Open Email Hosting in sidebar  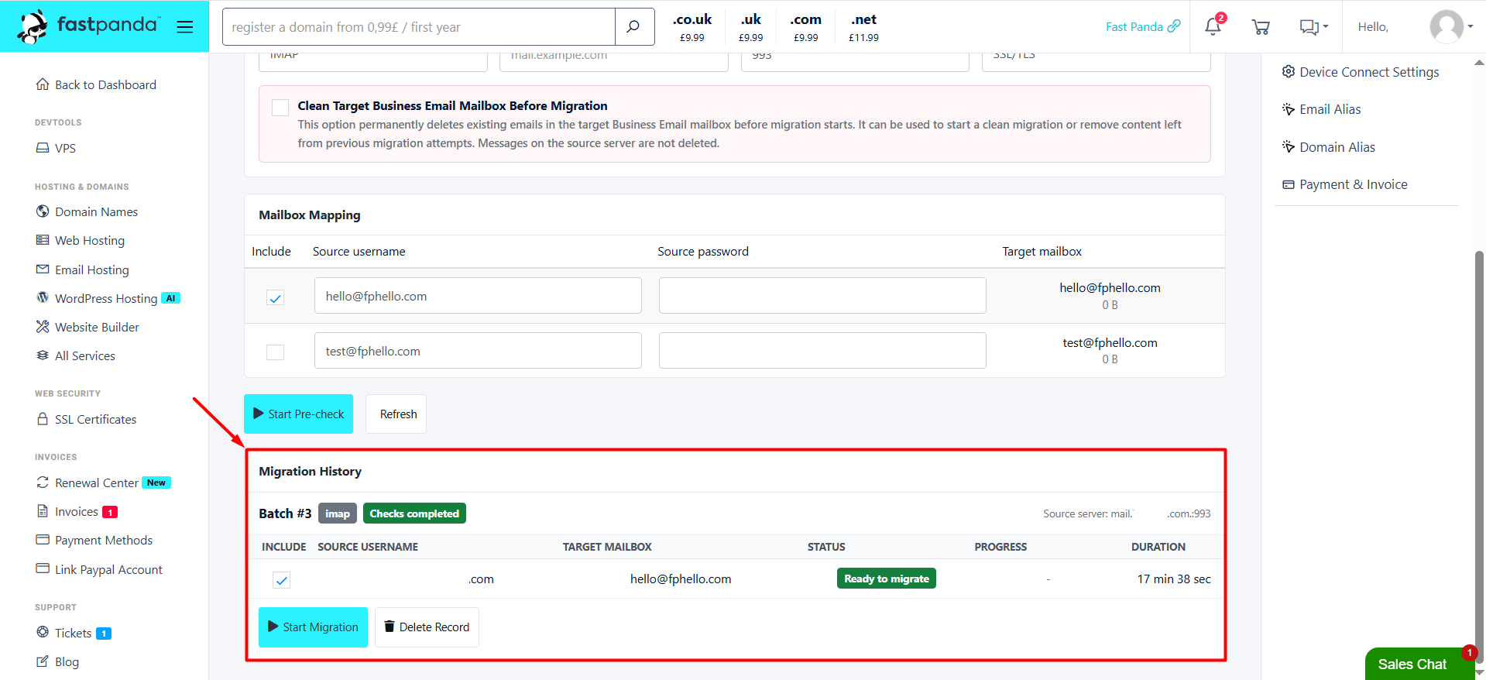click(82, 270)
